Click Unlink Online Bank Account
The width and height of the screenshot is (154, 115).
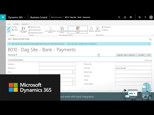tap(62, 30)
